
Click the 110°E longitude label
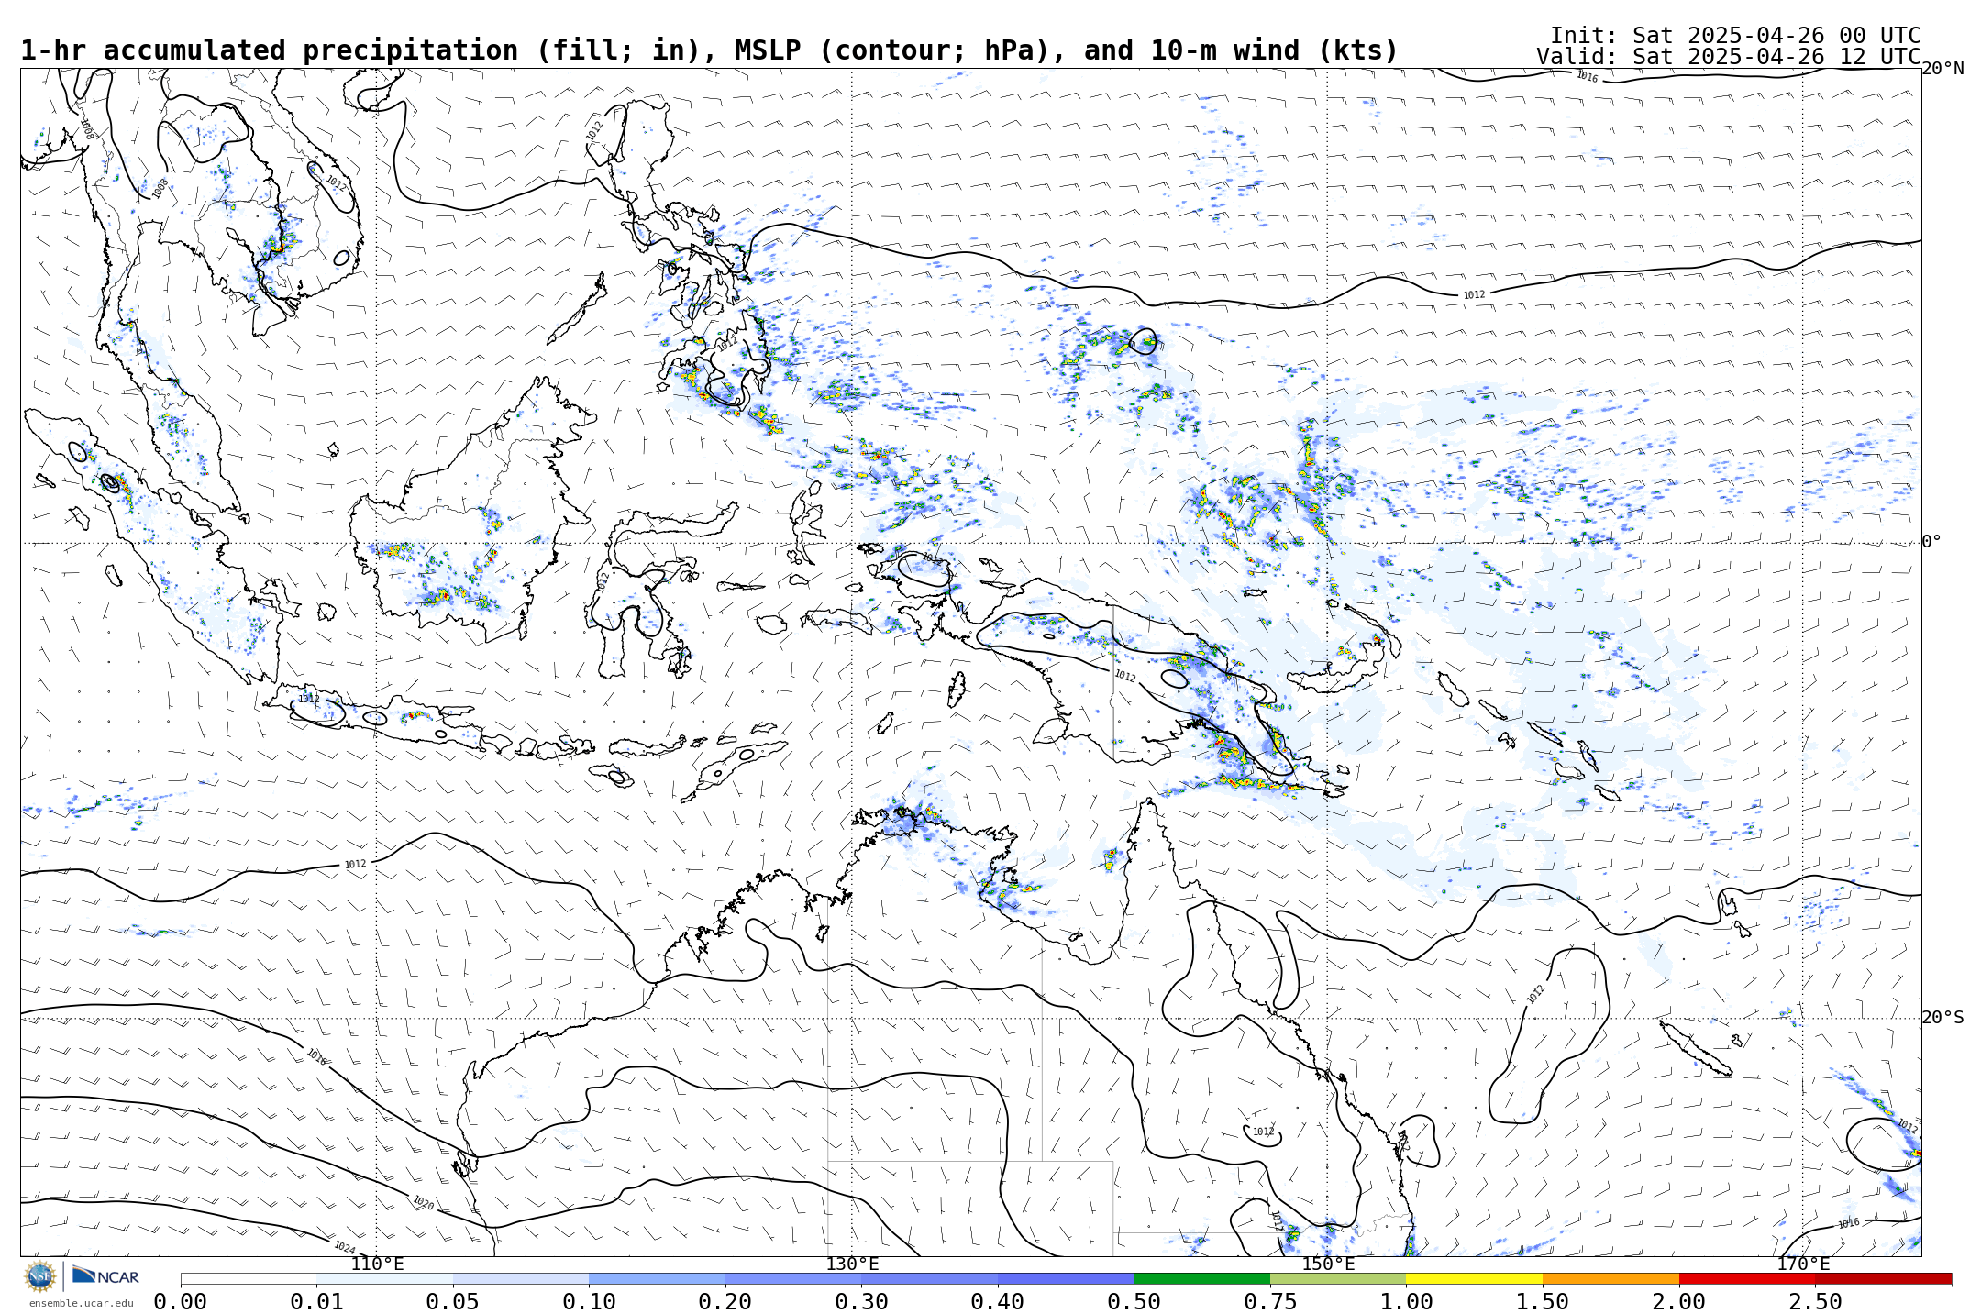coord(377,1264)
